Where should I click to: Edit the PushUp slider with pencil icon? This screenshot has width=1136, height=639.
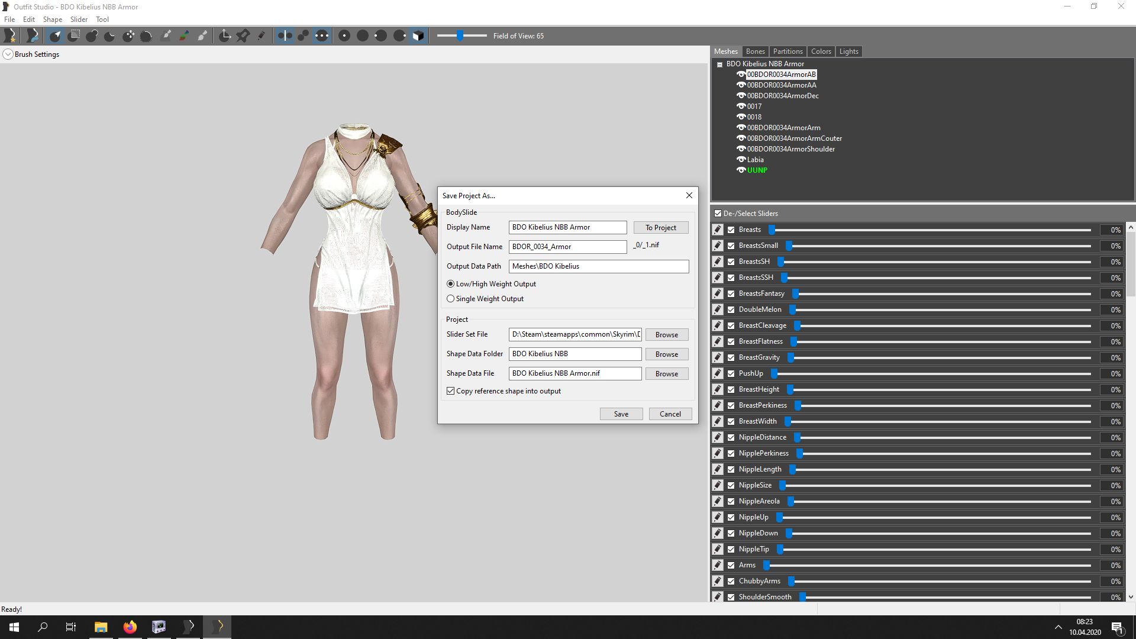tap(718, 373)
